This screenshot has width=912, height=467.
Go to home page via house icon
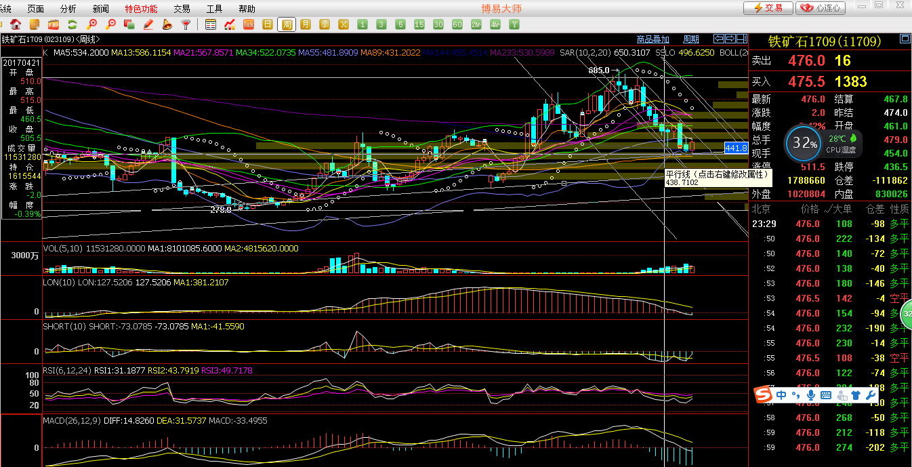point(16,24)
